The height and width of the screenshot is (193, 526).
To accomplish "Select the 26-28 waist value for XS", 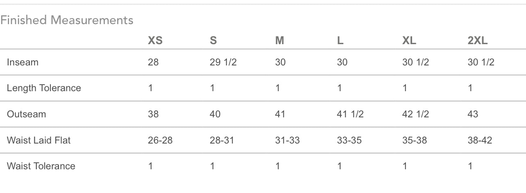I will point(160,140).
